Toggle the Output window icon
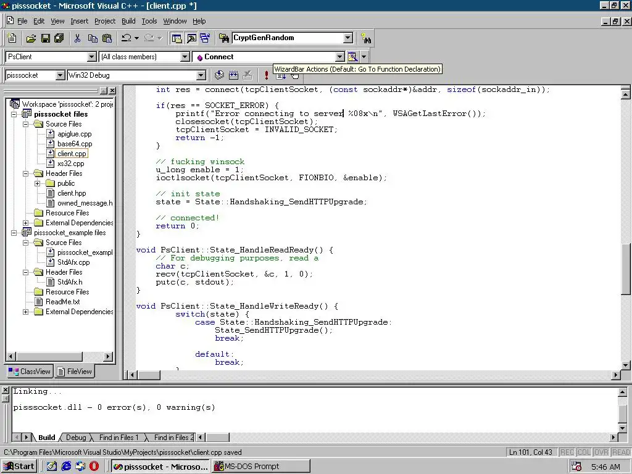Viewport: 632px width, 474px height. (191, 38)
